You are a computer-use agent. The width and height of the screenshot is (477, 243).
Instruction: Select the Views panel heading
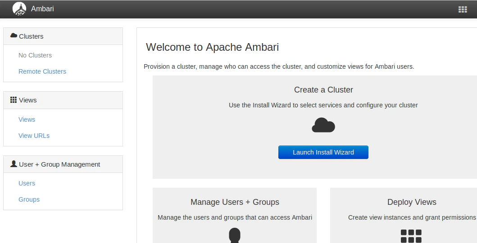(x=63, y=100)
